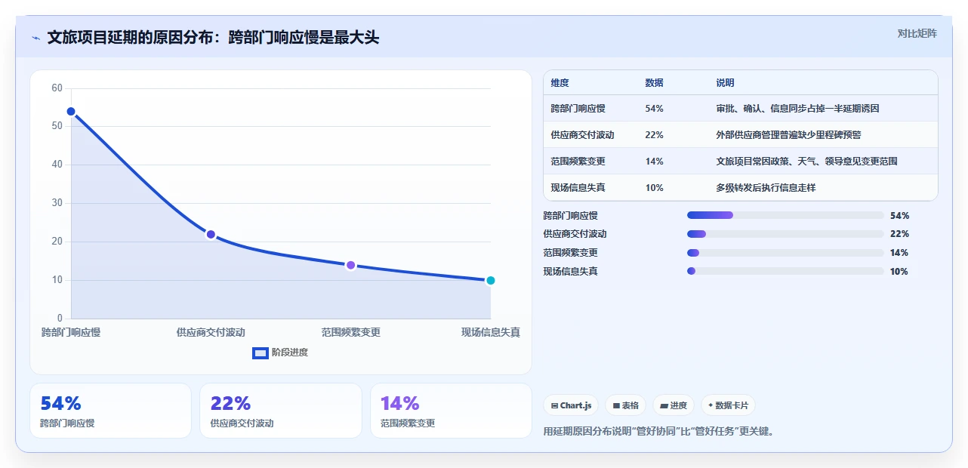
Task: Click the 对比矩阵 label
Action: click(x=917, y=33)
